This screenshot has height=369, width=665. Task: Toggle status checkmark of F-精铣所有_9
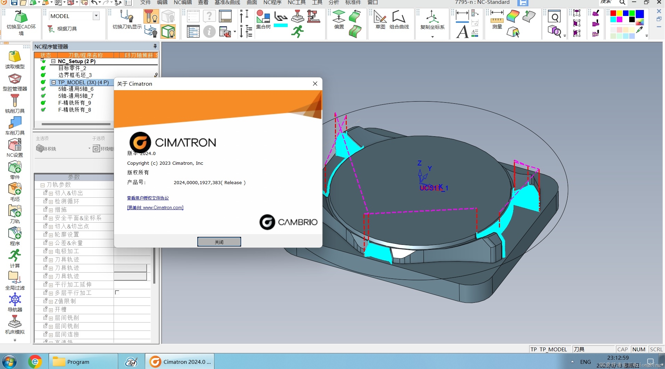tap(43, 103)
